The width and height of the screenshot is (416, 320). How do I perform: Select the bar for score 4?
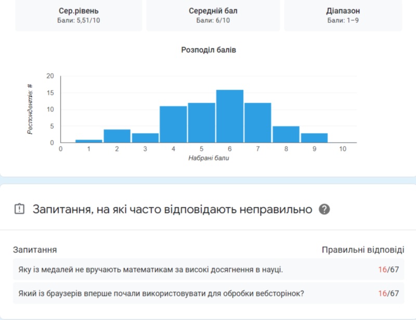[173, 124]
